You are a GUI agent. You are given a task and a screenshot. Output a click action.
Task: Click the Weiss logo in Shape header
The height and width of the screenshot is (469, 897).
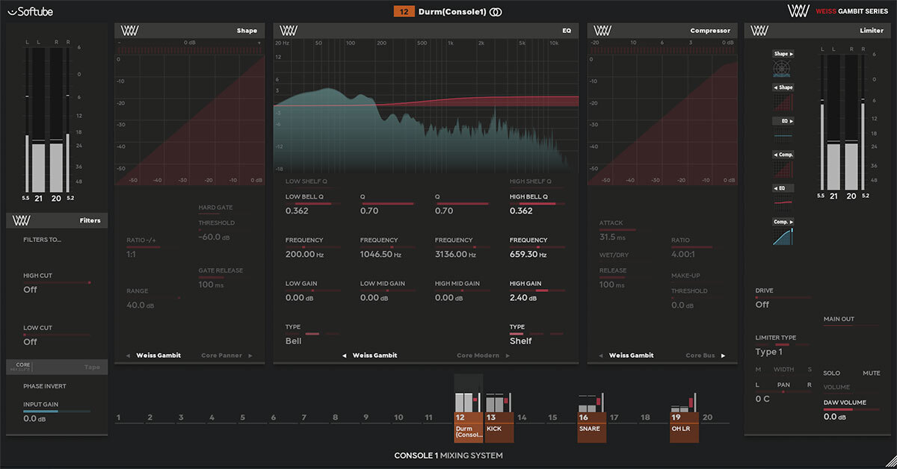pyautogui.click(x=129, y=31)
